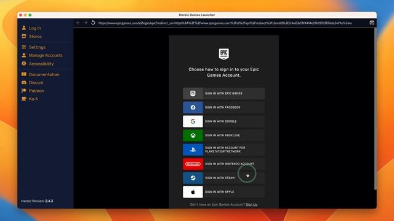This screenshot has width=394, height=221.
Task: Sign in with Xbox Live
Action: pos(223,136)
